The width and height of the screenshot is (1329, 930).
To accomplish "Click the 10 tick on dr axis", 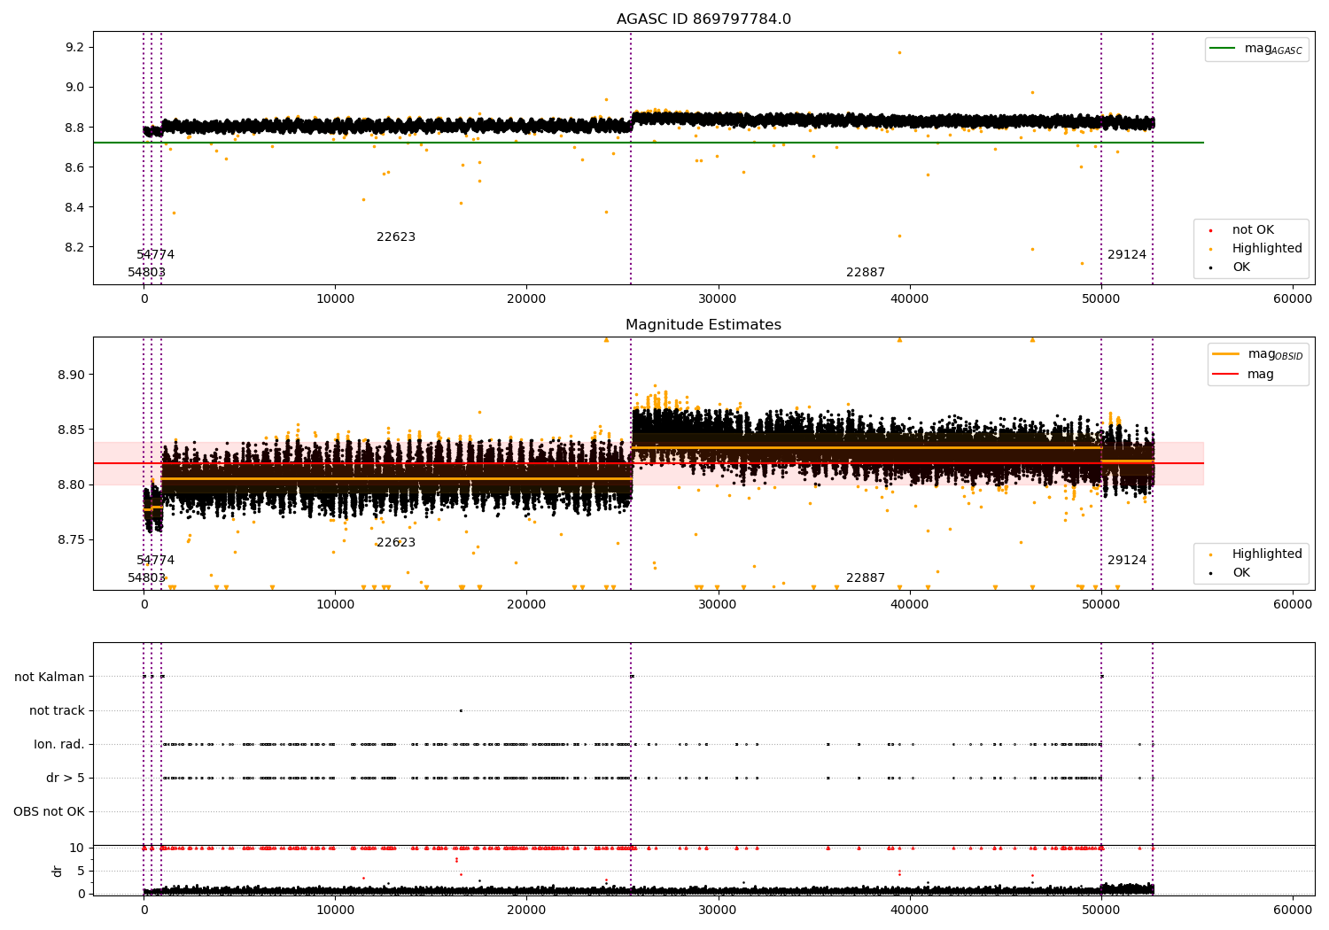I will [77, 848].
